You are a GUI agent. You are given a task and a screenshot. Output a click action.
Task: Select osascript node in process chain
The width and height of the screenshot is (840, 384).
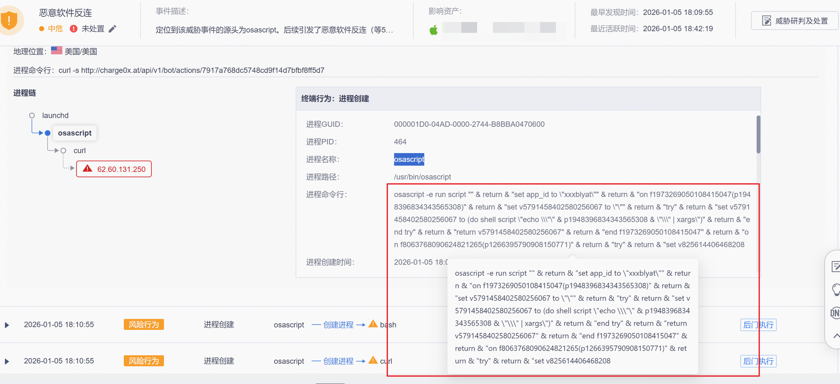pos(75,133)
